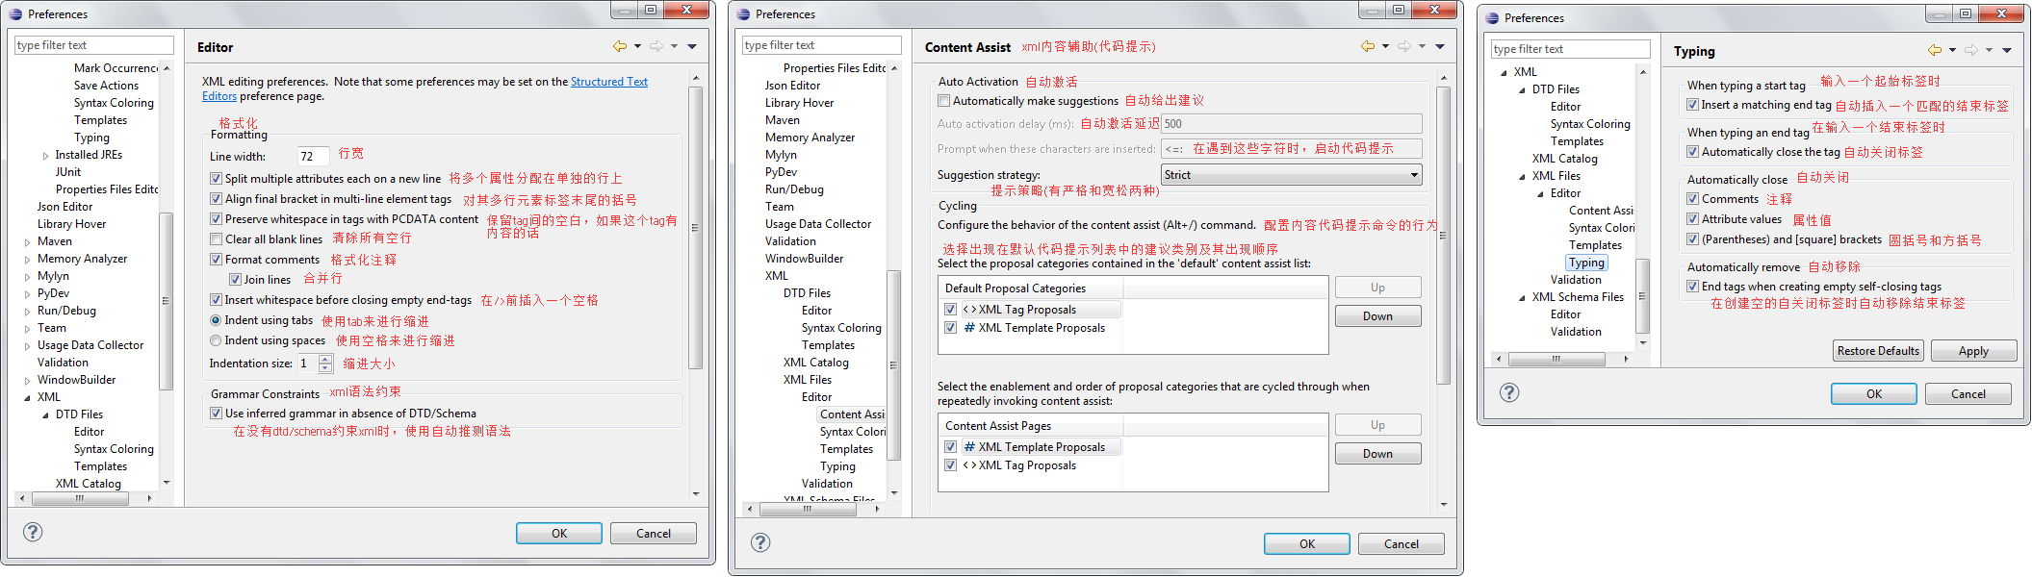Expand the Maven node in left tree
2032x577 pixels.
point(27,242)
